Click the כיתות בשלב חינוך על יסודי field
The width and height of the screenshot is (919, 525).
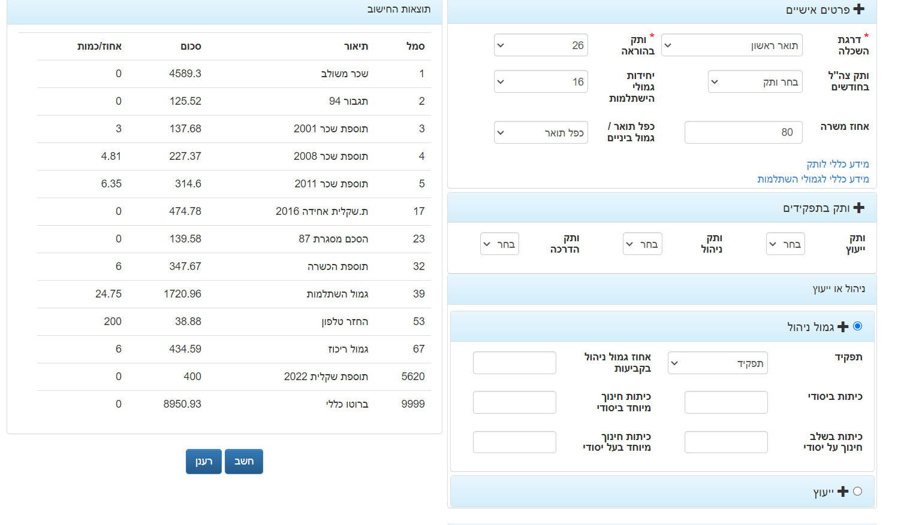click(726, 442)
